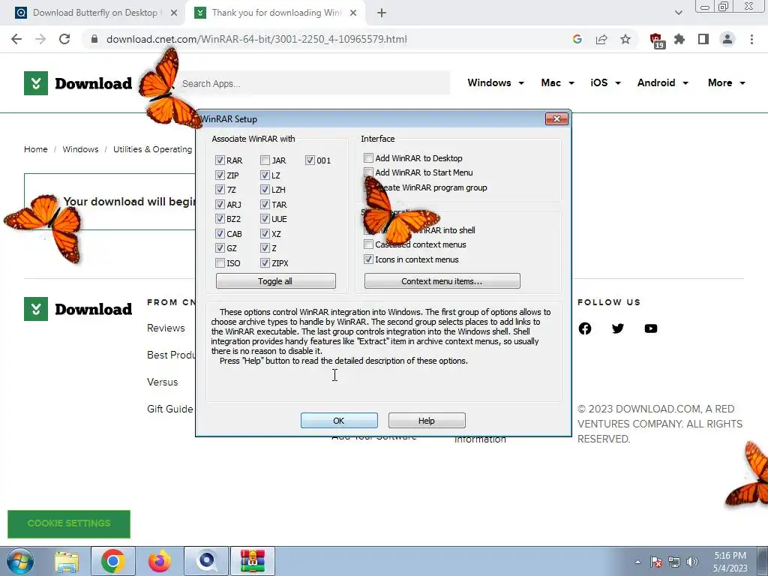Close the Butterfly on Desktop tab
768x576 pixels.
174,13
